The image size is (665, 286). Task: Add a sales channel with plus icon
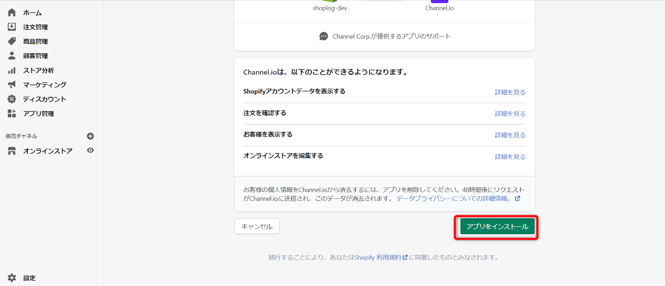point(90,136)
